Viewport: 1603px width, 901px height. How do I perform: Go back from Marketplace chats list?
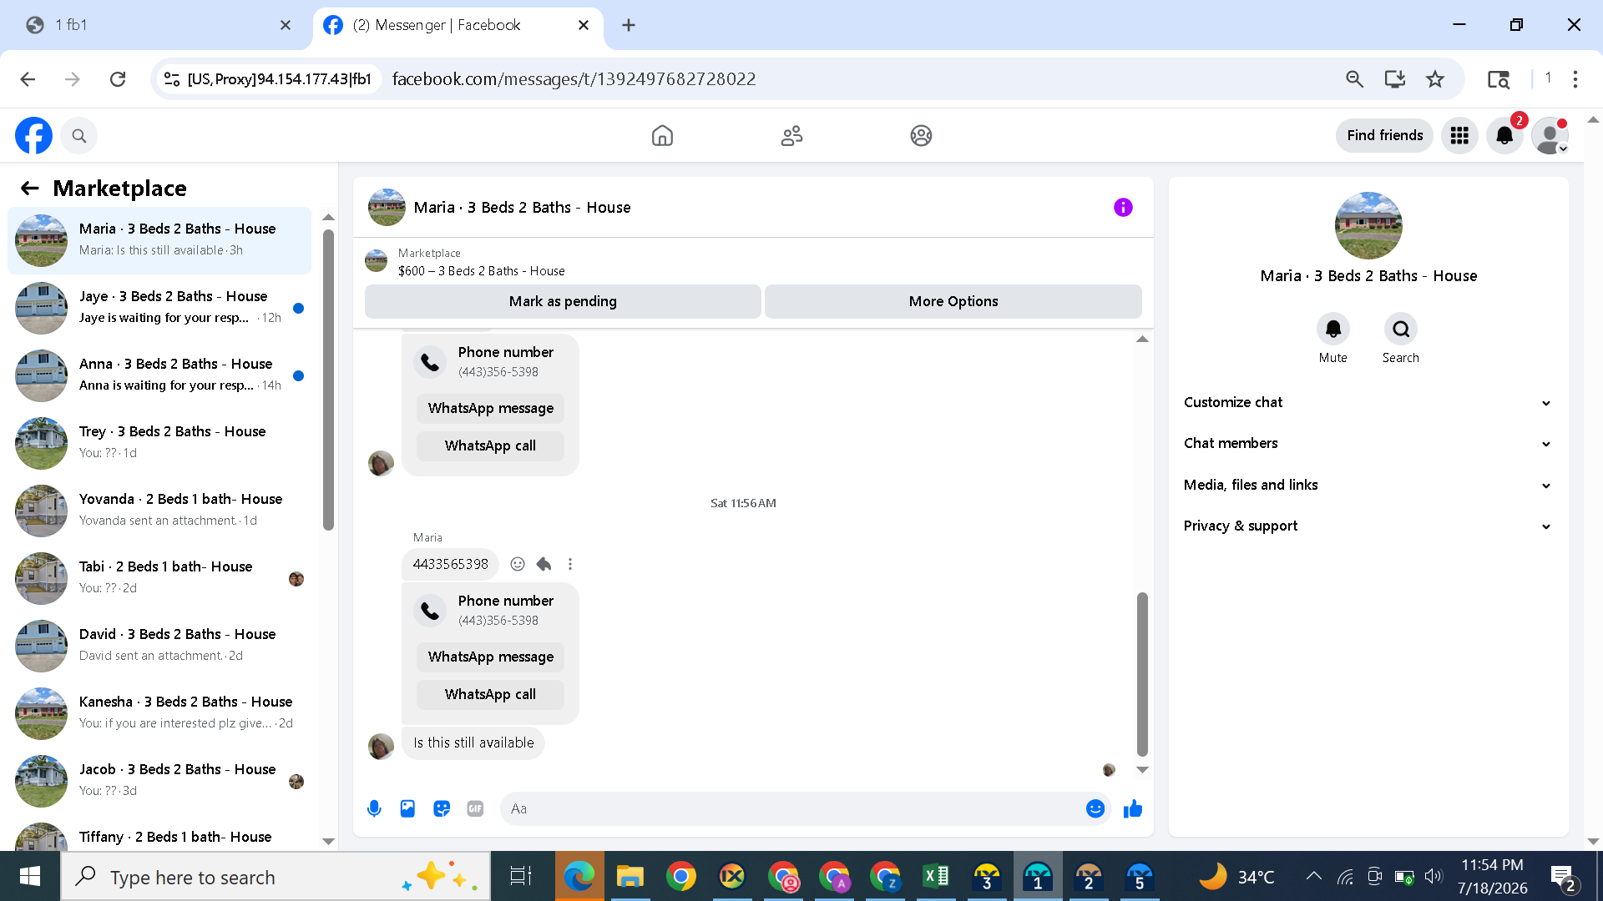click(x=30, y=189)
